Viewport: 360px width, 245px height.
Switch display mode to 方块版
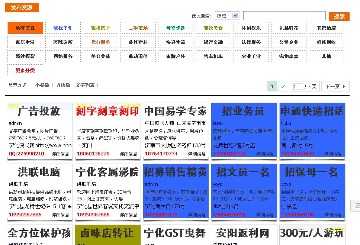[63, 85]
